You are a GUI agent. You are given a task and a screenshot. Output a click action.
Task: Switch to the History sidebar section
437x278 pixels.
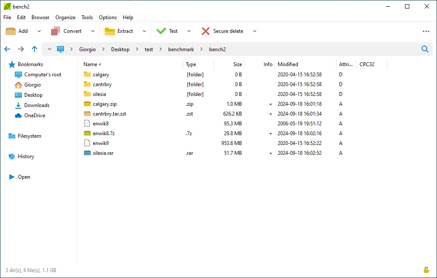pos(26,156)
